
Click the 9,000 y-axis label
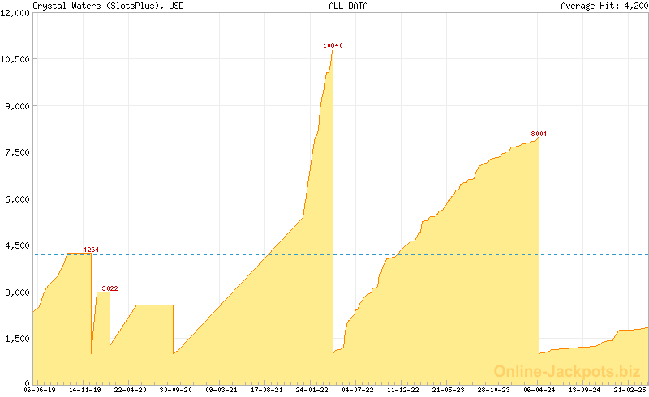click(x=15, y=106)
